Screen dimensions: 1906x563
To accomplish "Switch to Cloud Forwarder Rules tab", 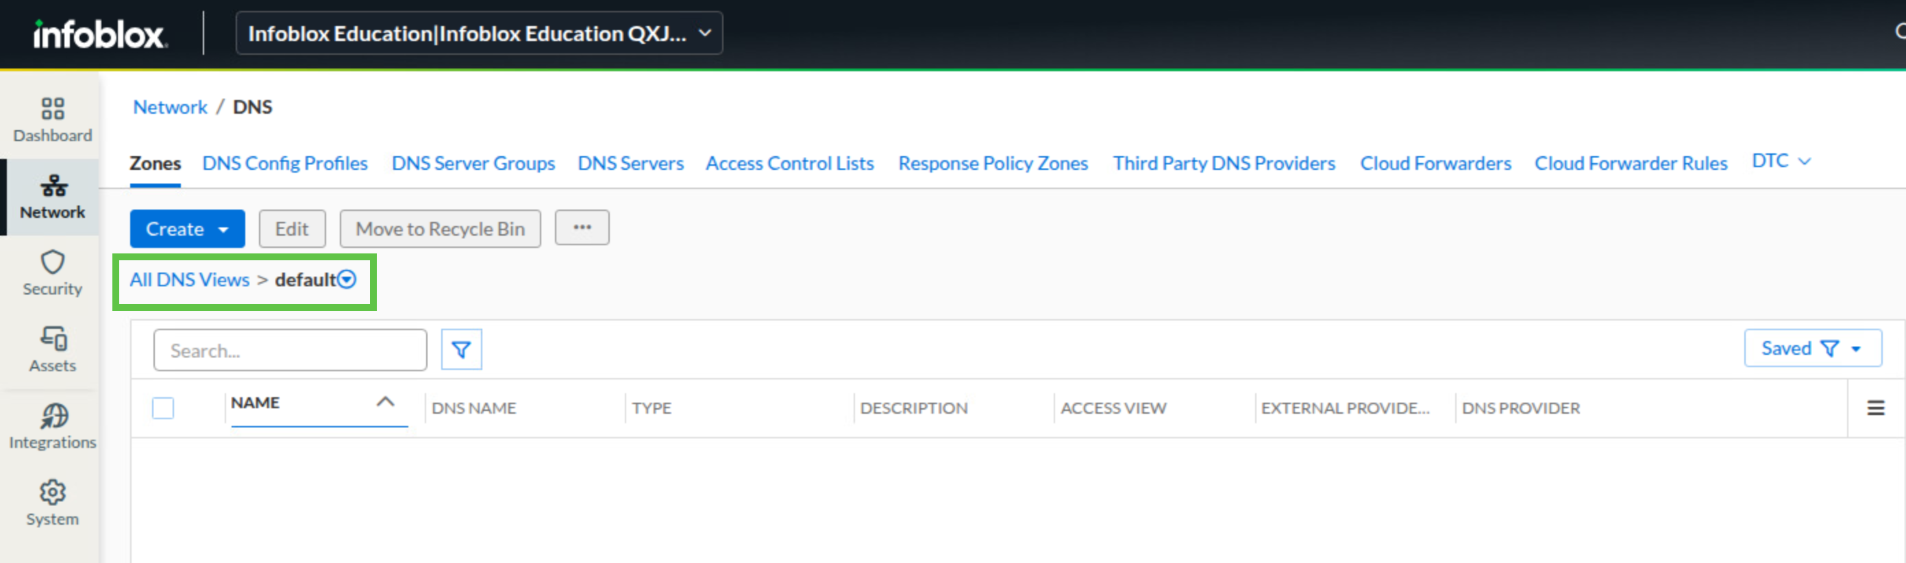I will point(1631,163).
